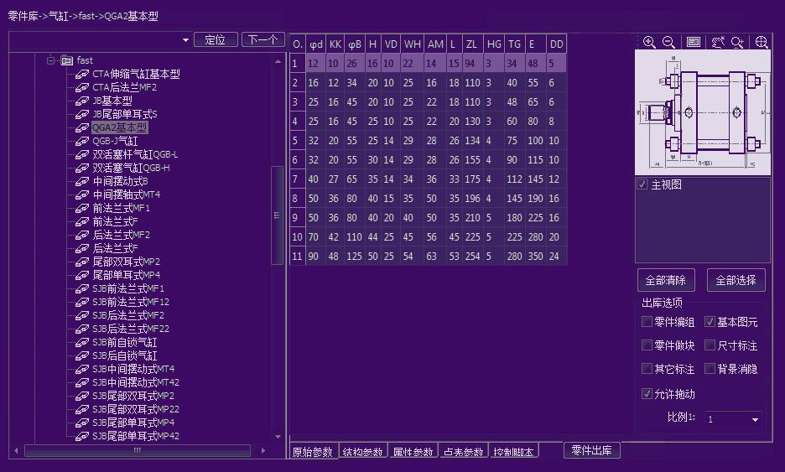Click the cylinder drawing preview thumbnail
This screenshot has width=785, height=472.
tap(703, 112)
